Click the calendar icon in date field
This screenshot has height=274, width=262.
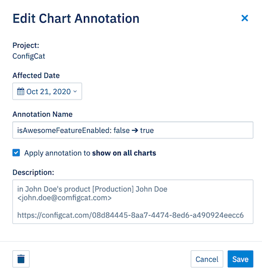pos(20,92)
